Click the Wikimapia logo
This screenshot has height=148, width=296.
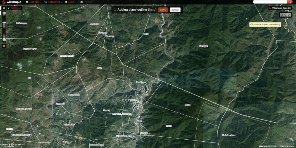(x=12, y=2)
